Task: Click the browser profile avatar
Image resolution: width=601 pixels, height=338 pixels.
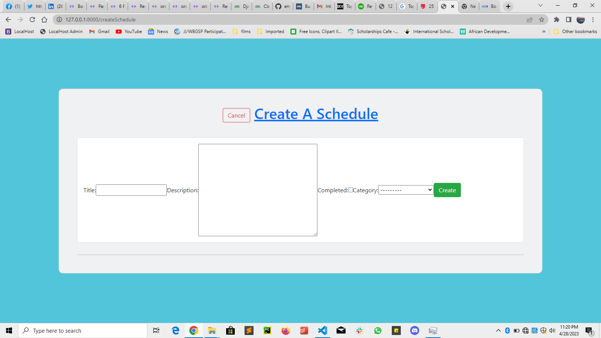Action: click(581, 20)
